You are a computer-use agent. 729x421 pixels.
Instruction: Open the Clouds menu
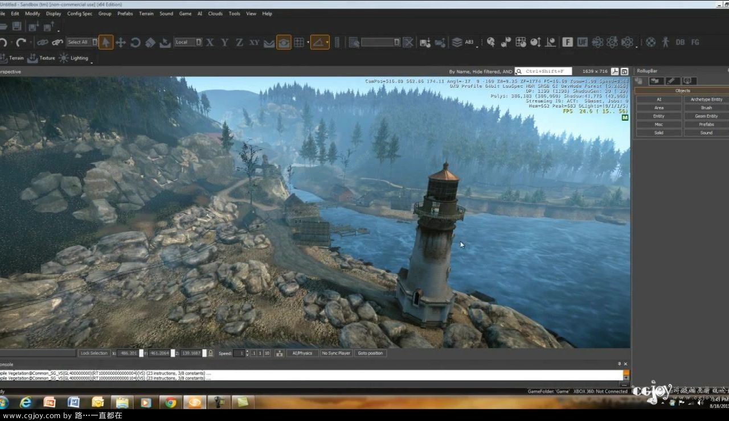[x=215, y=14]
